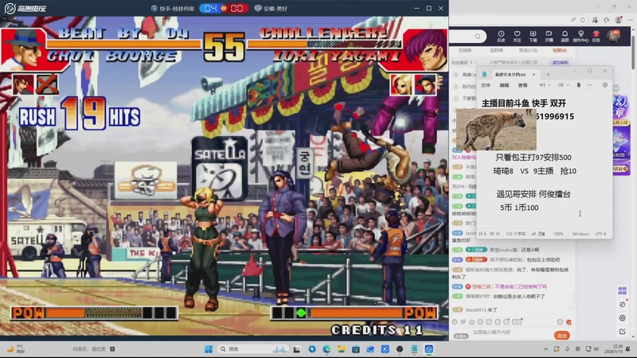Open the target settings icon in side float bar
The height and width of the screenshot is (358, 637).
pyautogui.click(x=623, y=317)
